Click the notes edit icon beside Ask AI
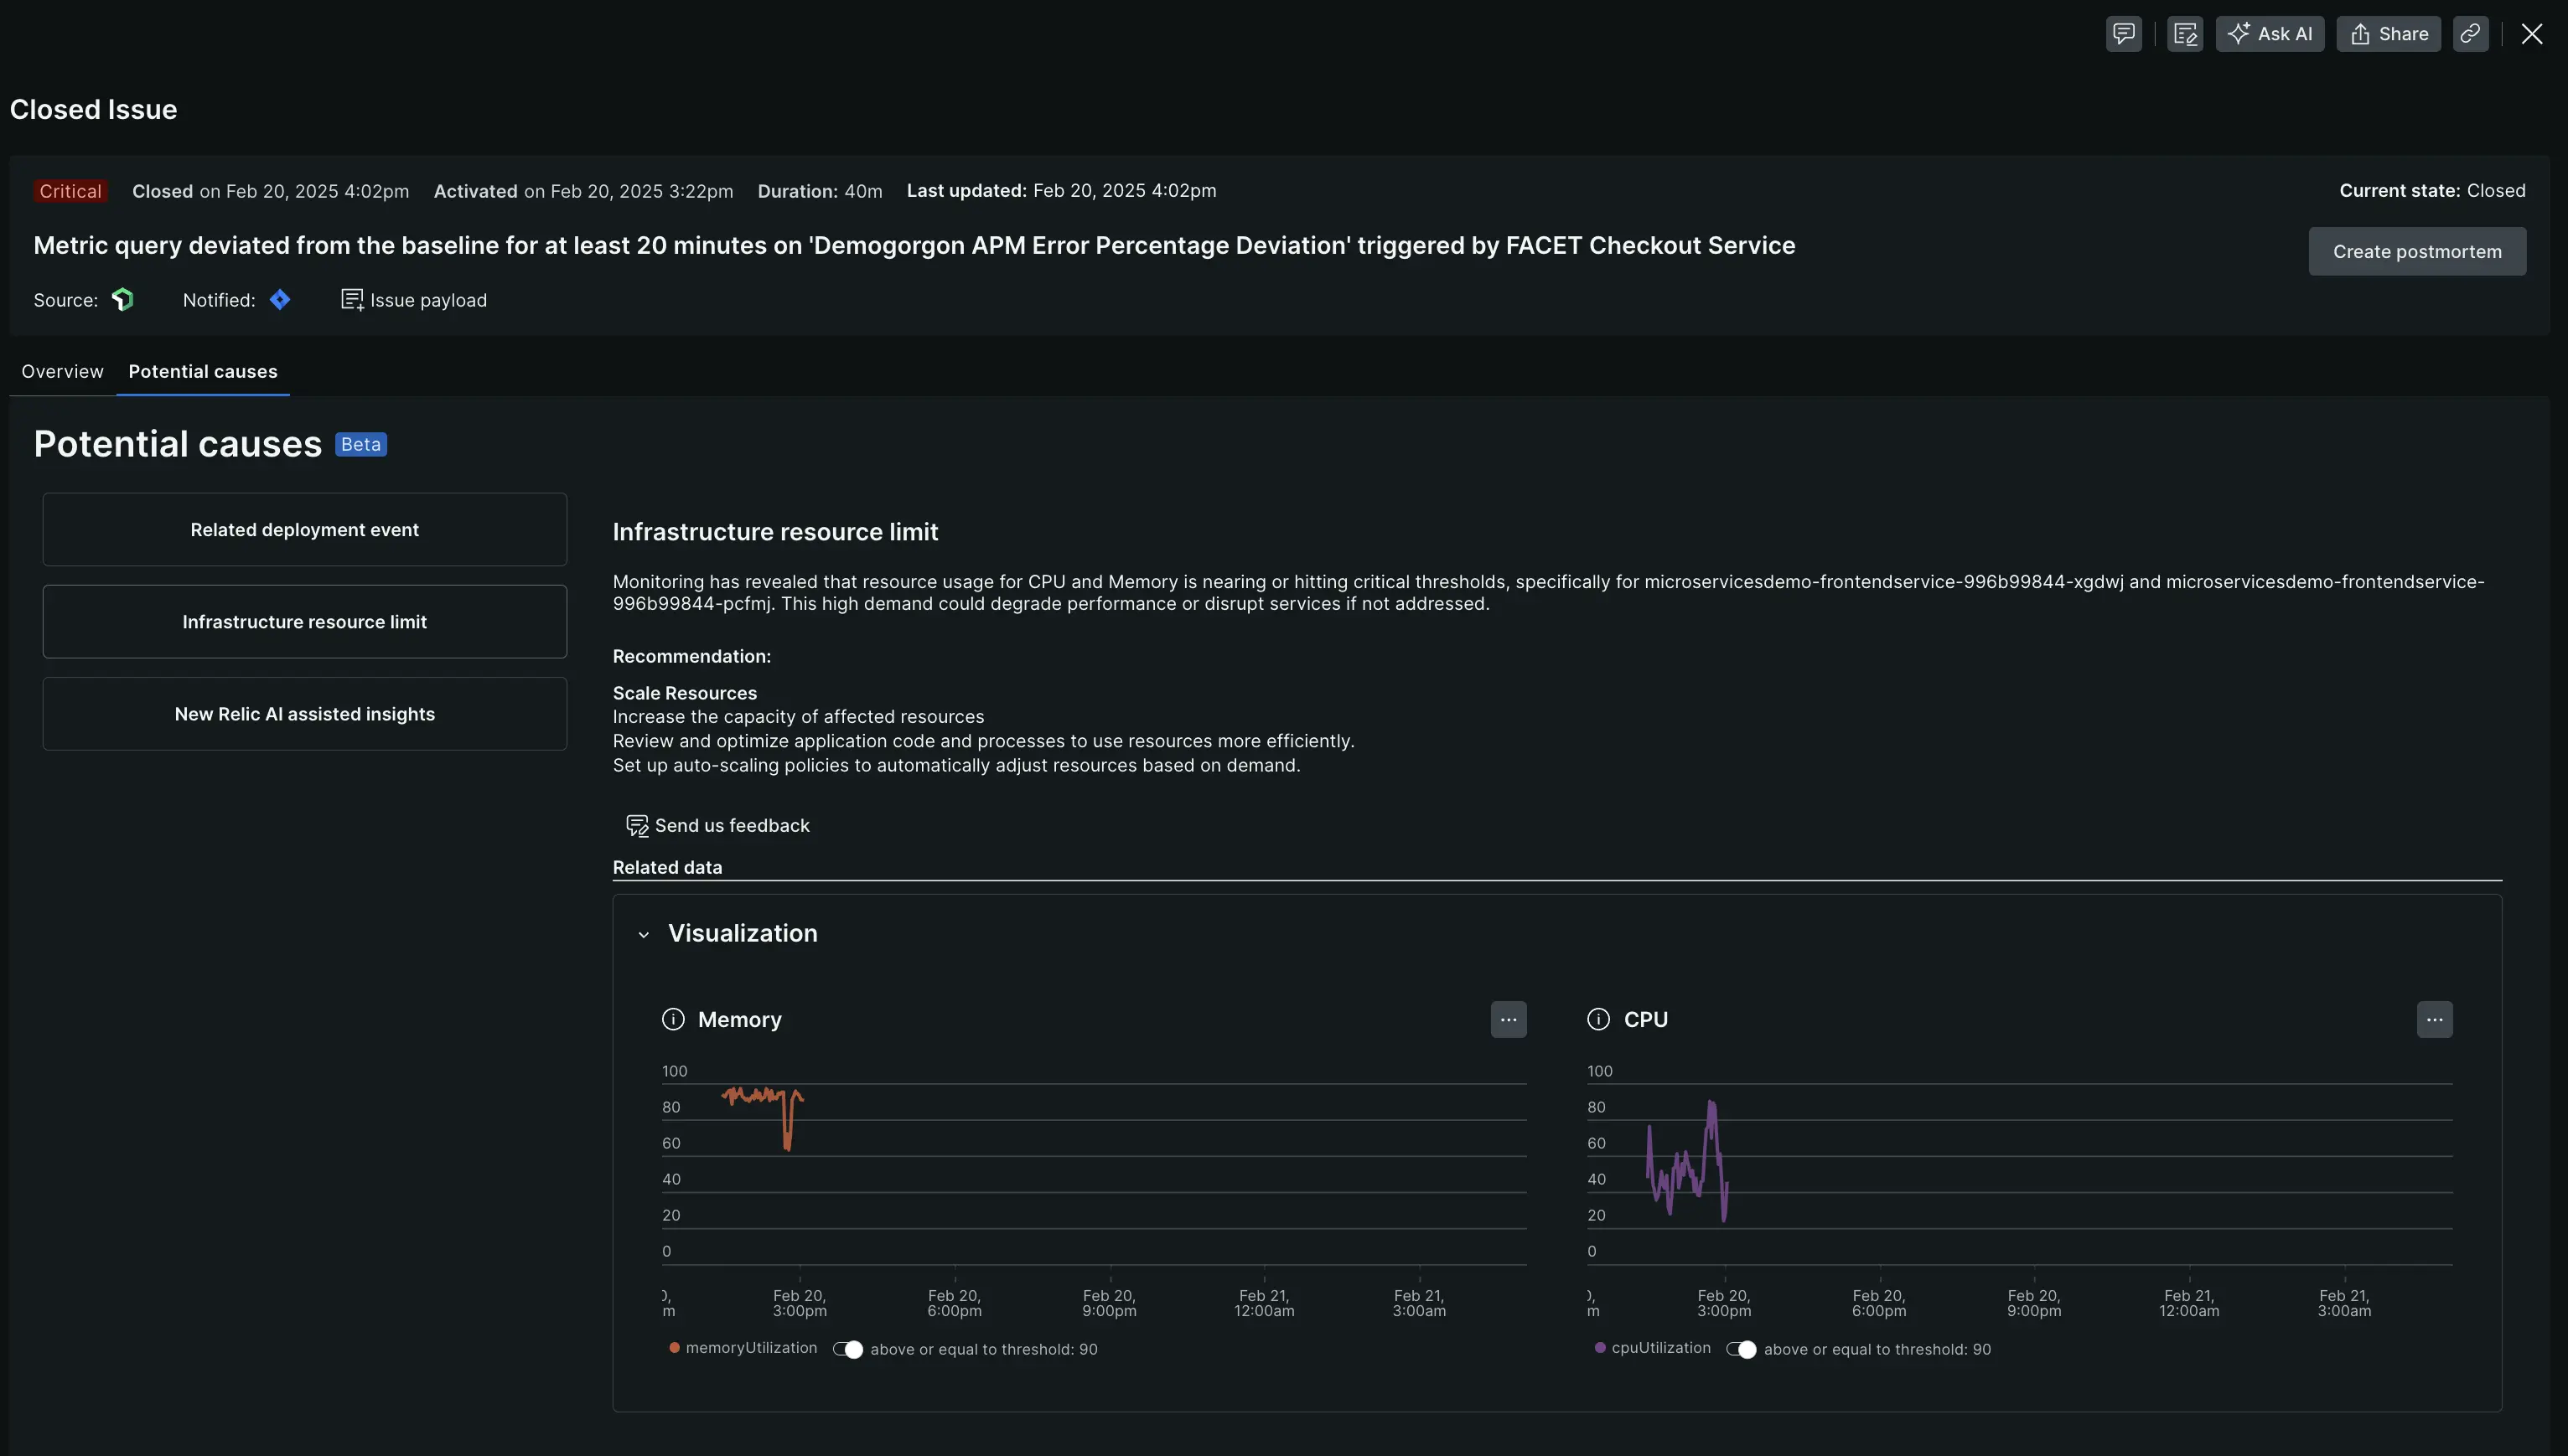Image resolution: width=2568 pixels, height=1456 pixels. coord(2185,34)
